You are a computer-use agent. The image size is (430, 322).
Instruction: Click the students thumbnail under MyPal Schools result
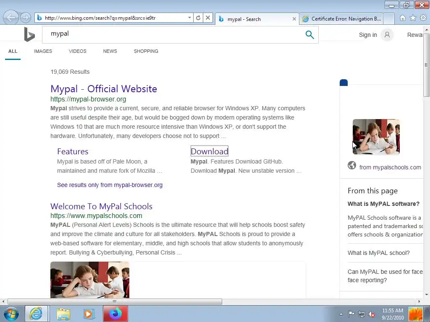pos(90,280)
